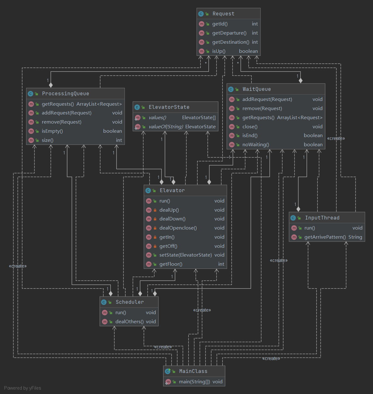
Task: Click the public visibility icon on isUp()
Action: click(x=208, y=51)
